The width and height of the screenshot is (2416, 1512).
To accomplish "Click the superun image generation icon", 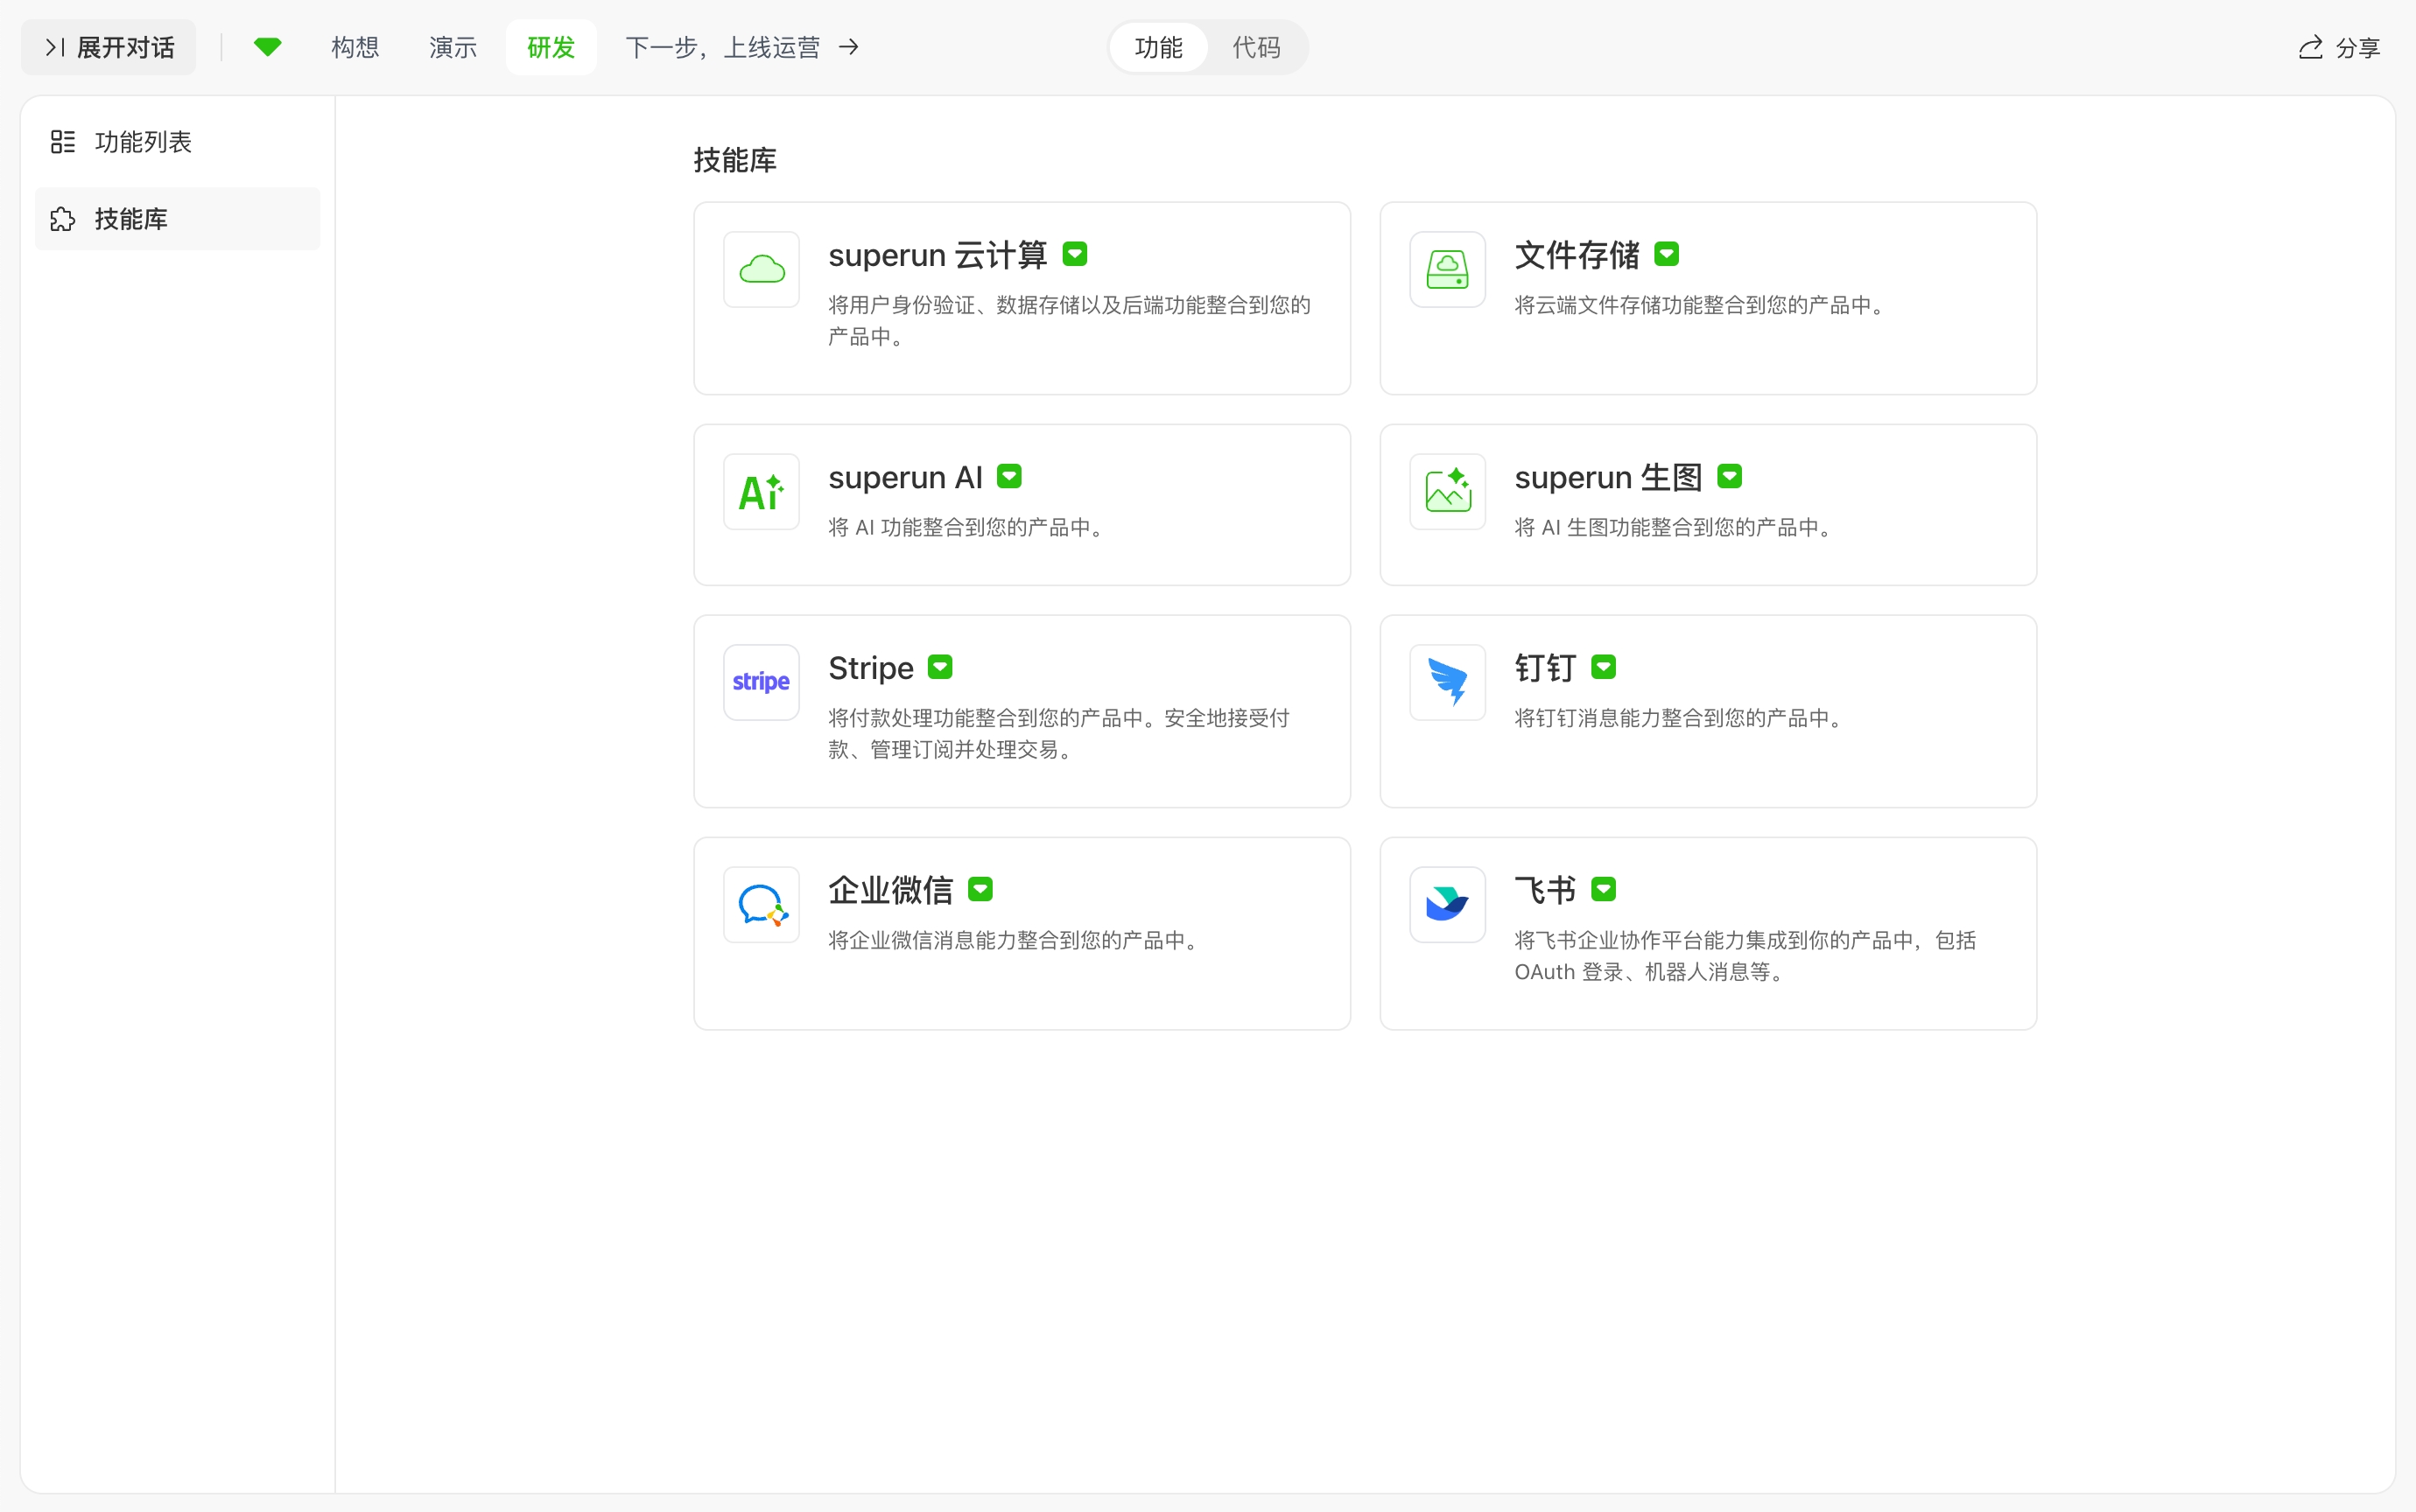I will [1447, 492].
